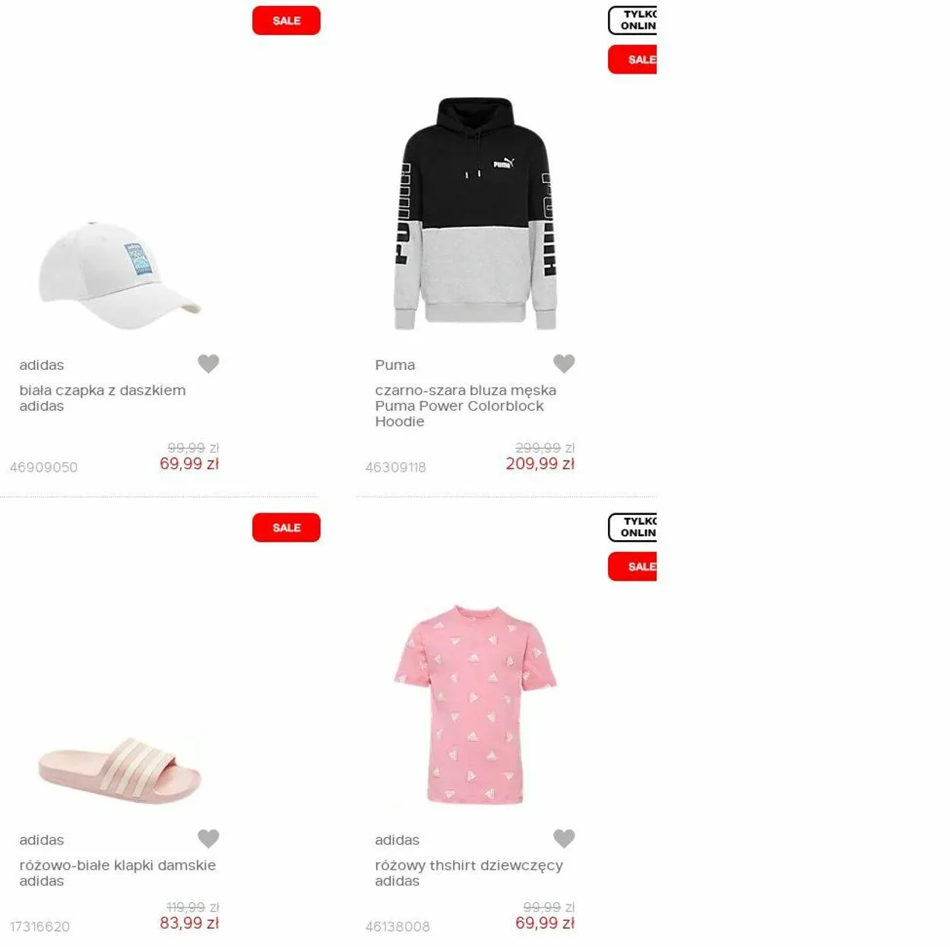
Task: Favorite the pink adidas slides heart icon
Action: [208, 838]
